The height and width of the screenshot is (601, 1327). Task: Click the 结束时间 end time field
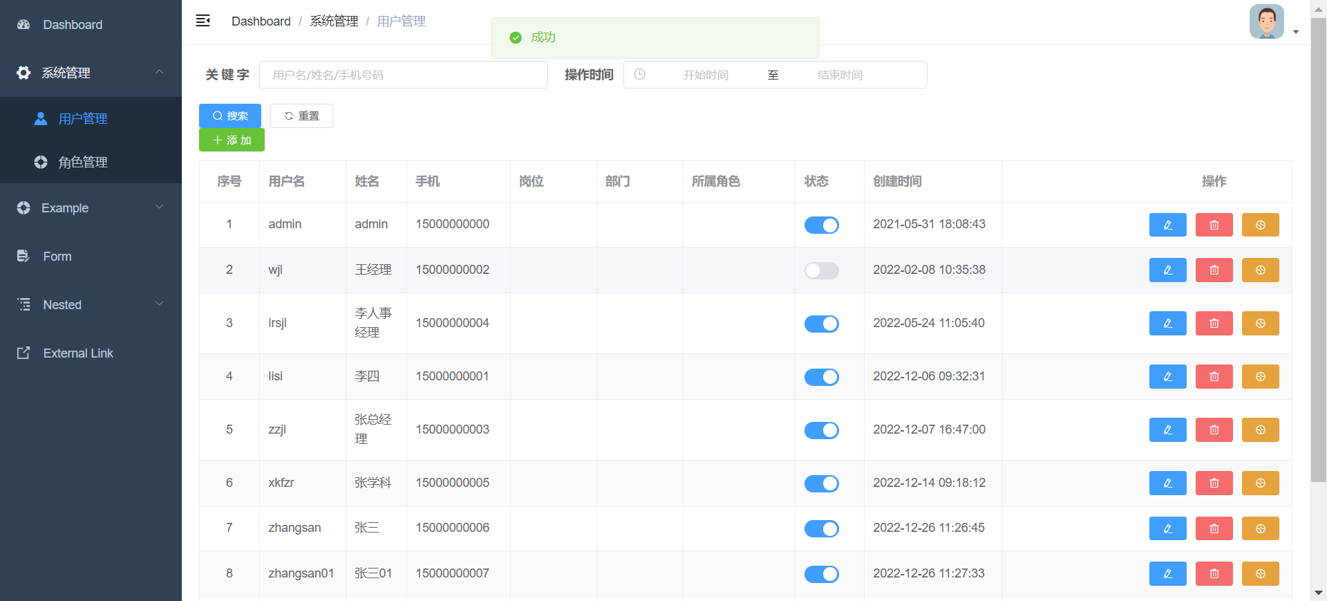(x=840, y=75)
